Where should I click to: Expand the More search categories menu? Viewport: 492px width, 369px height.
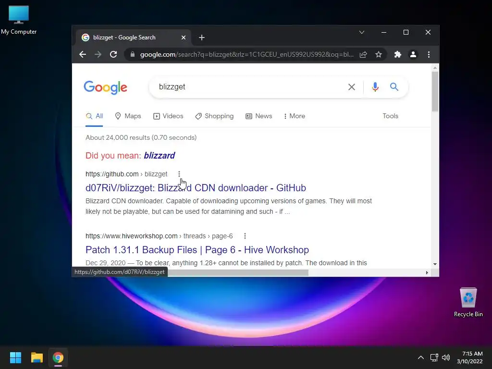coord(295,116)
